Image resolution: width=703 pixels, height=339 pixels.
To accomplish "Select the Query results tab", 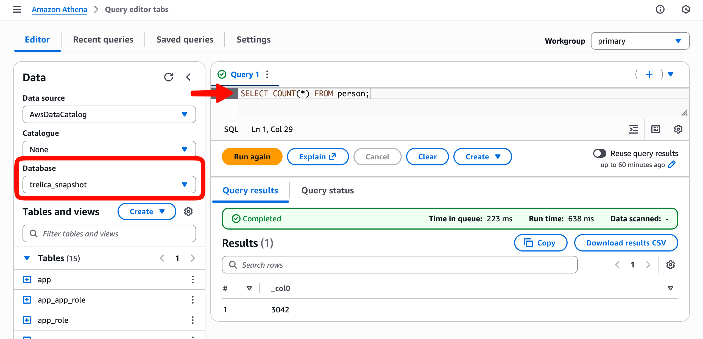I will point(250,190).
